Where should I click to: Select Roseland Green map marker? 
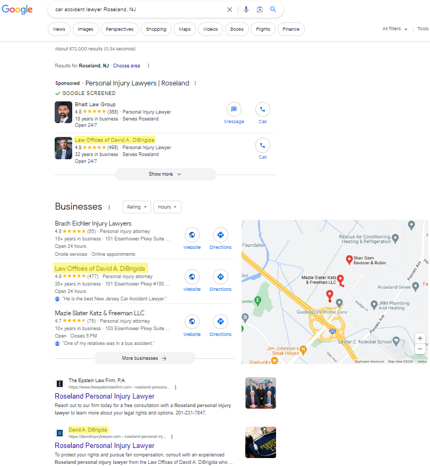tap(416, 286)
